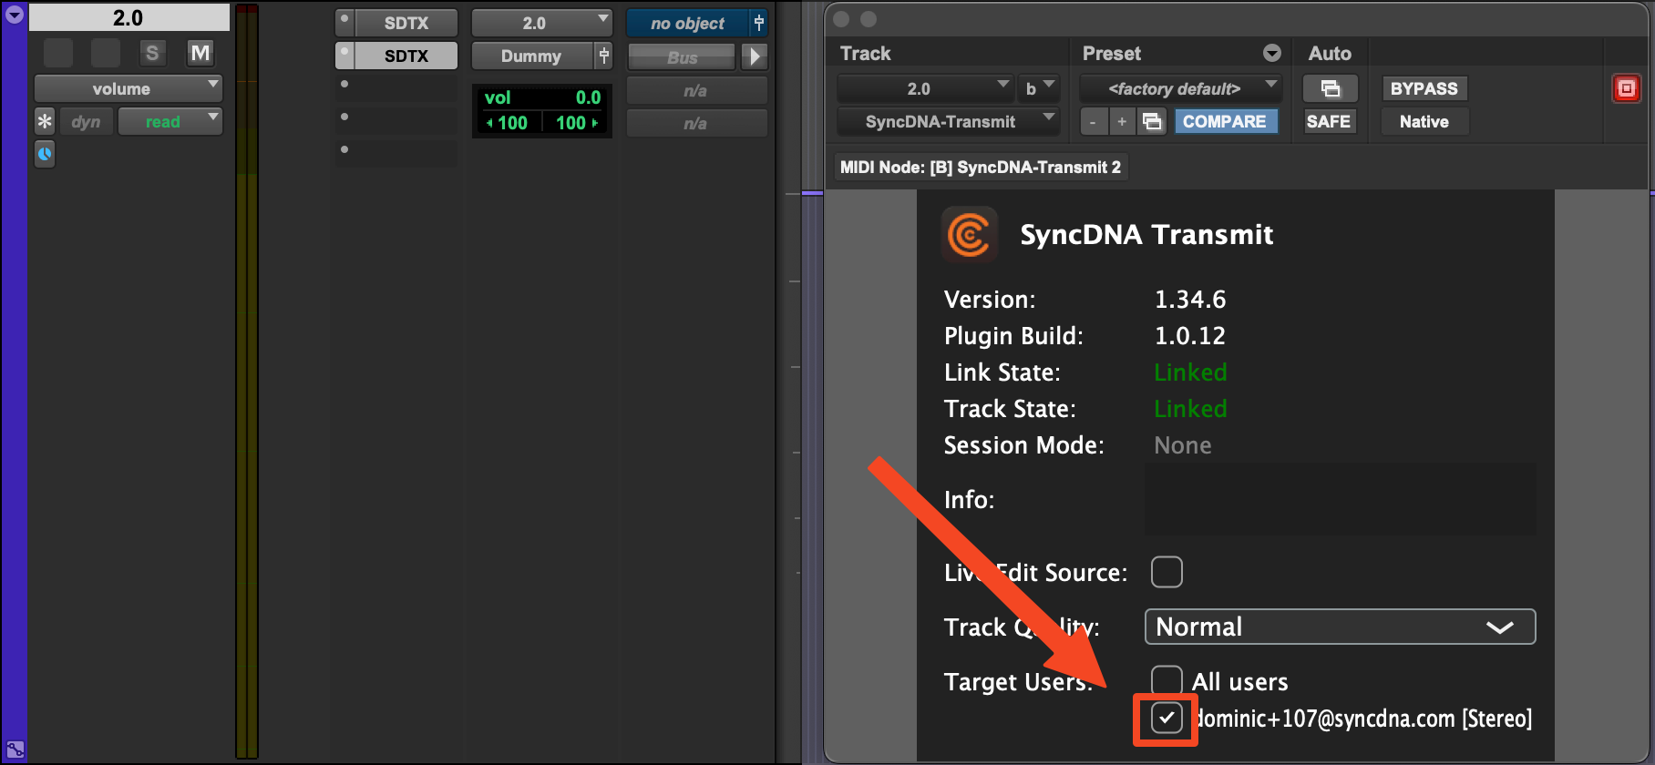This screenshot has width=1655, height=765.
Task: Enable the Live Edit Source checkbox
Action: tap(1167, 572)
